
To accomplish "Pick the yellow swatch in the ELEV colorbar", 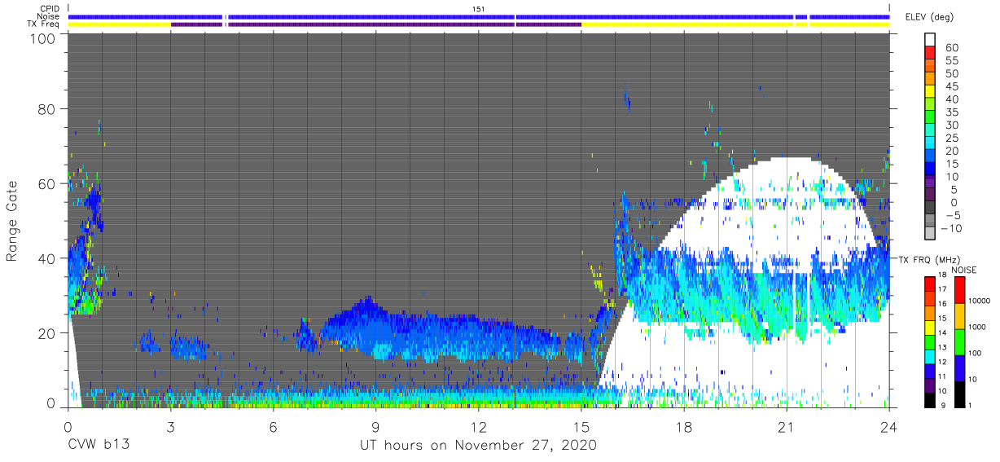I will pos(929,91).
